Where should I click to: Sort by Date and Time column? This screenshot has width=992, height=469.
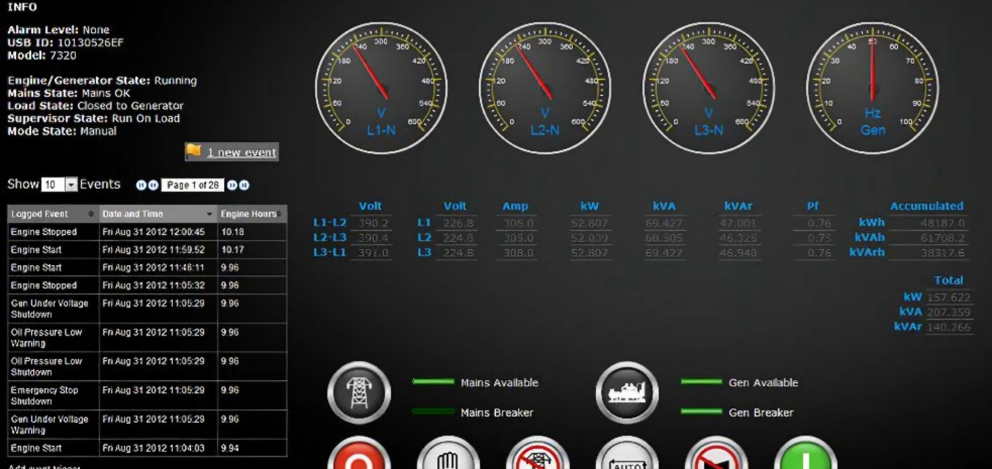157,214
